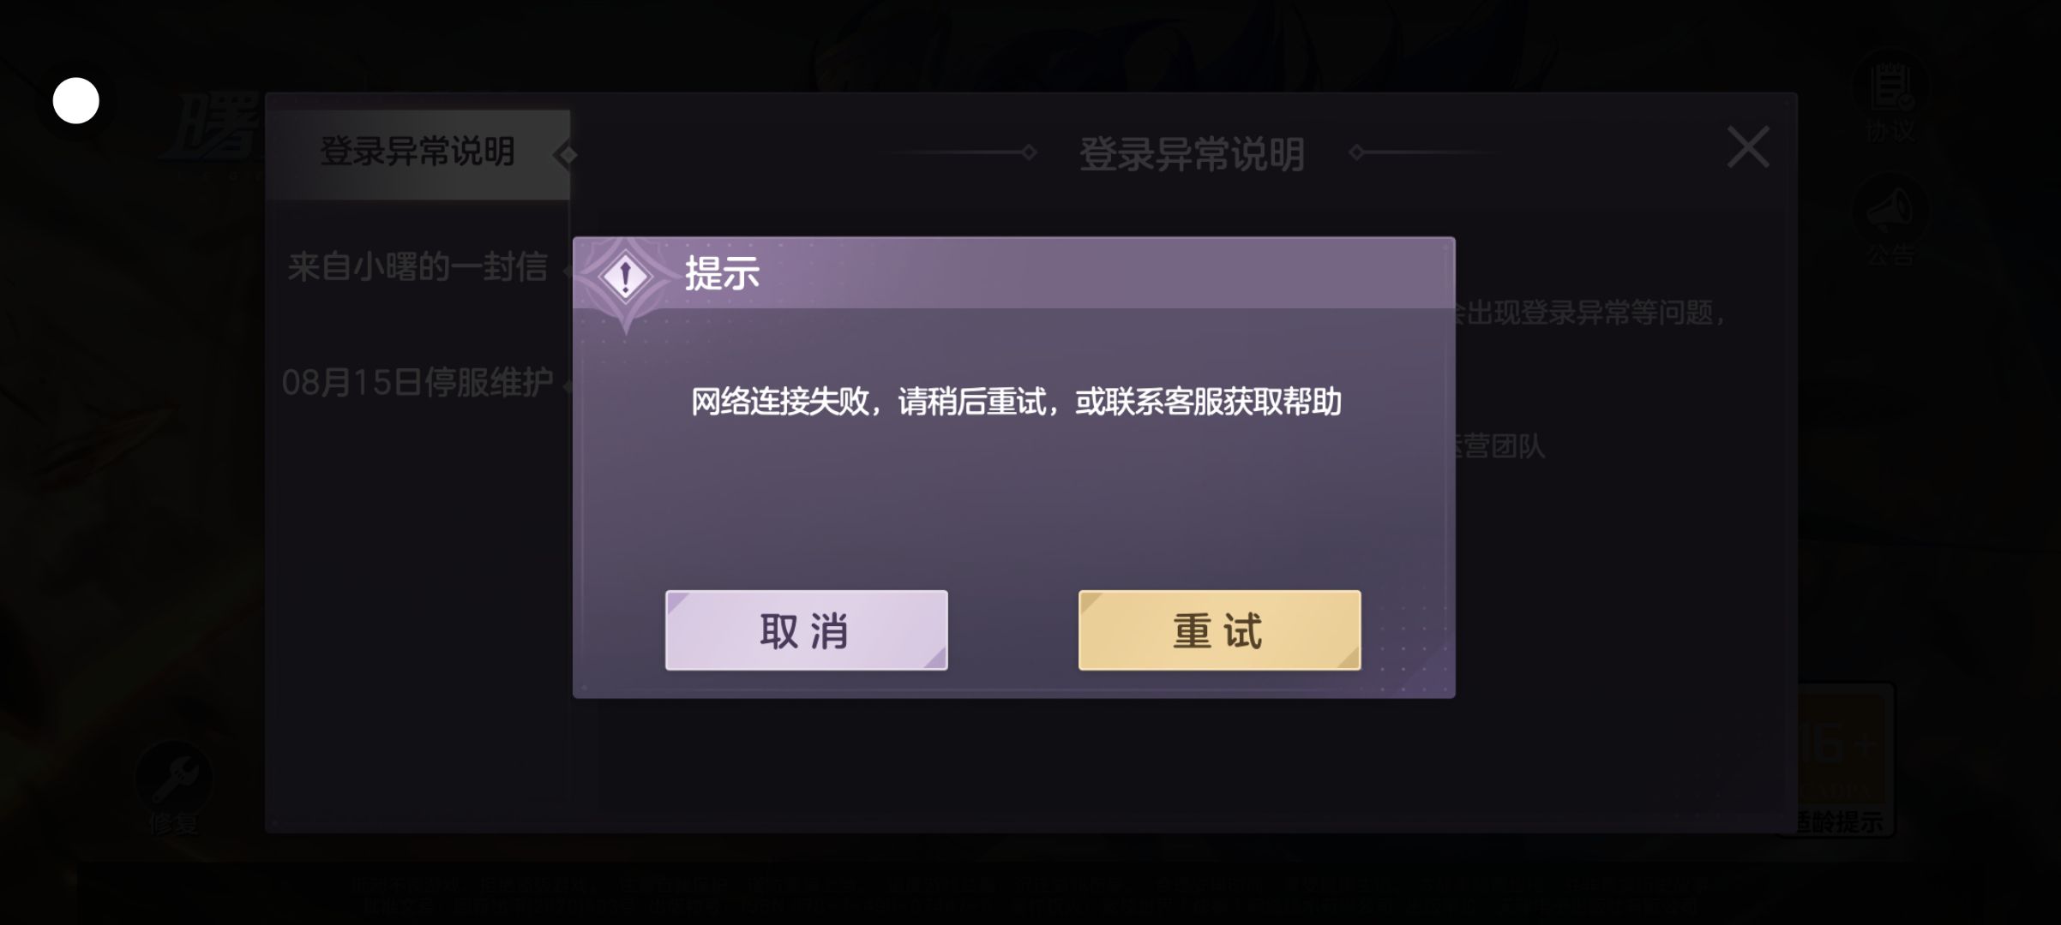This screenshot has width=2061, height=925.
Task: Tap the 取消 cancel button
Action: pos(806,630)
